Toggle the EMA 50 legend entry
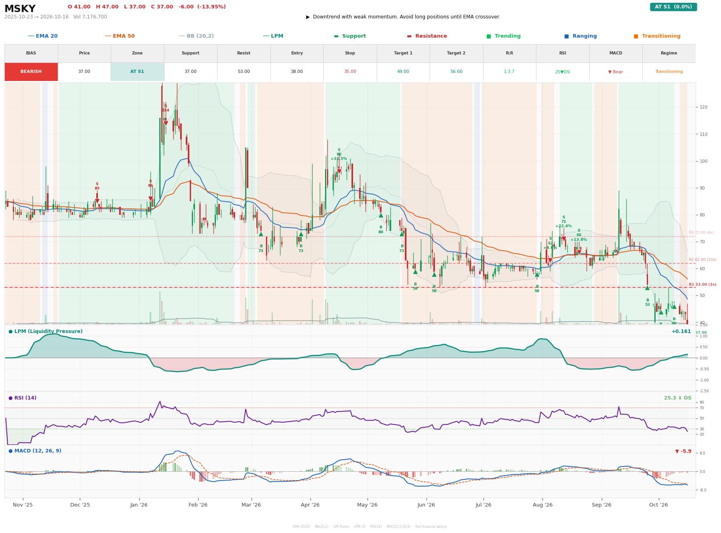The height and width of the screenshot is (533, 721). pos(120,36)
